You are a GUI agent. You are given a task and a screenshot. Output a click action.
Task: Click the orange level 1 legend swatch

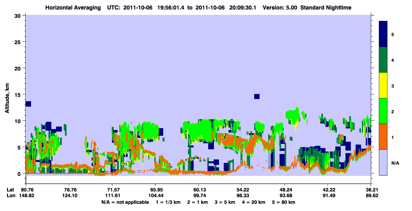click(383, 137)
